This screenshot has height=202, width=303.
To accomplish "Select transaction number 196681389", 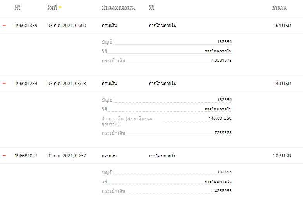I will coord(26,26).
